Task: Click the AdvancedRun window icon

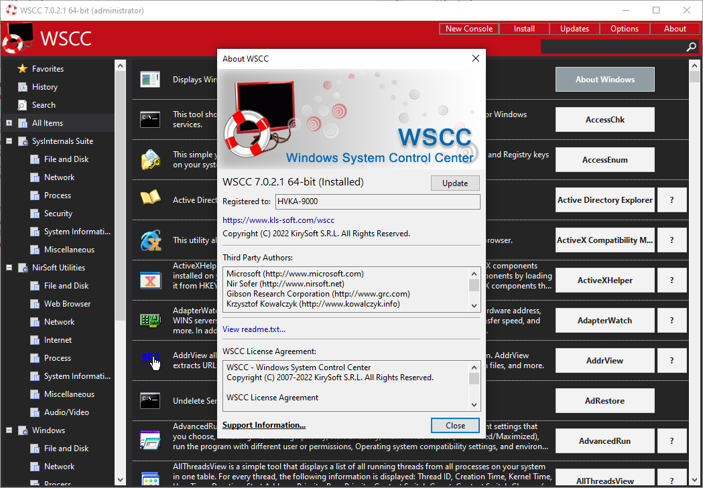Action: click(149, 440)
